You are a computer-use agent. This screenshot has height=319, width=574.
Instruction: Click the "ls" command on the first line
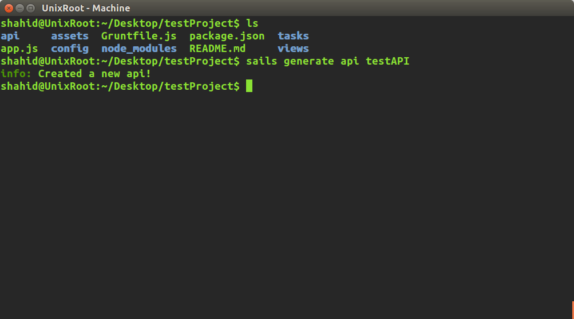[252, 23]
